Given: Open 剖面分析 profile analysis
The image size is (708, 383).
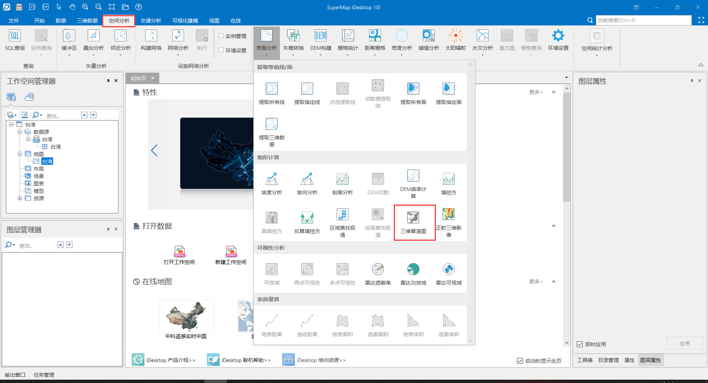Looking at the screenshot, I should (x=343, y=184).
